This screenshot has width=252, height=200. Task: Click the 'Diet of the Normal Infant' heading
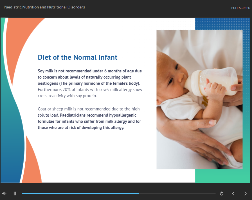tap(77, 57)
